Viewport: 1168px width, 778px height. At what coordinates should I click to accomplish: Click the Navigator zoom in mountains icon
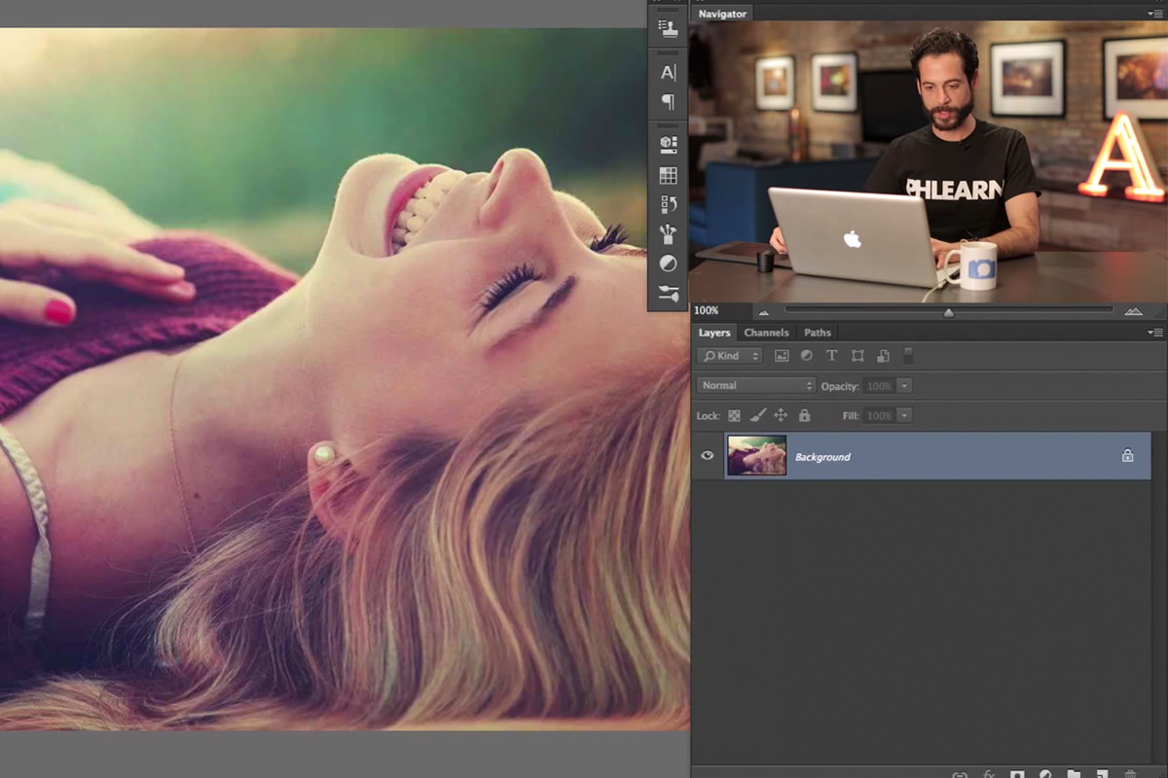(1133, 311)
